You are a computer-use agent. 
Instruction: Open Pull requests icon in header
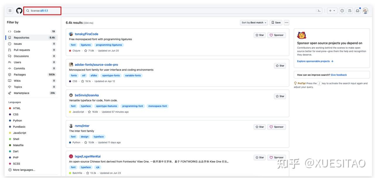350,11
